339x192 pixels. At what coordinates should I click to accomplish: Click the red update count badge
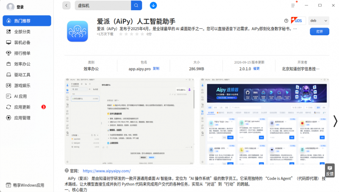44,107
